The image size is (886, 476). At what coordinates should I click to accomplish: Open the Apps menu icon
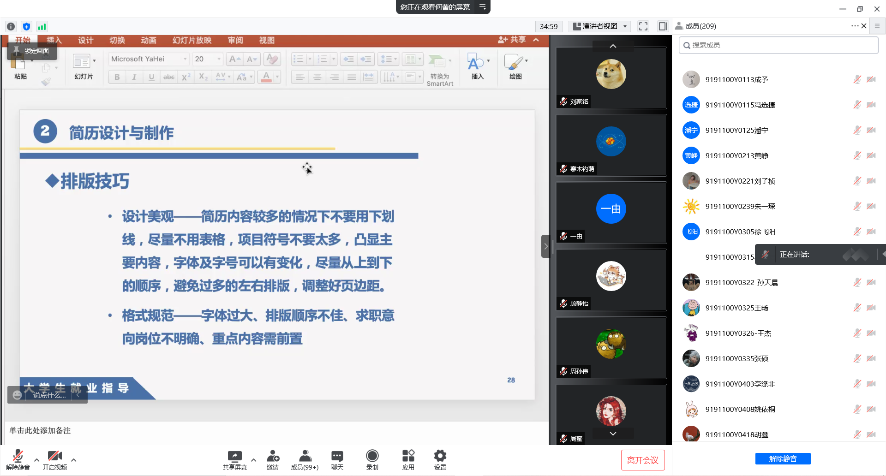[x=408, y=459]
